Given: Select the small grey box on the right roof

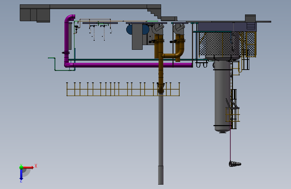Looking at the screenshot, I should pyautogui.click(x=250, y=18).
